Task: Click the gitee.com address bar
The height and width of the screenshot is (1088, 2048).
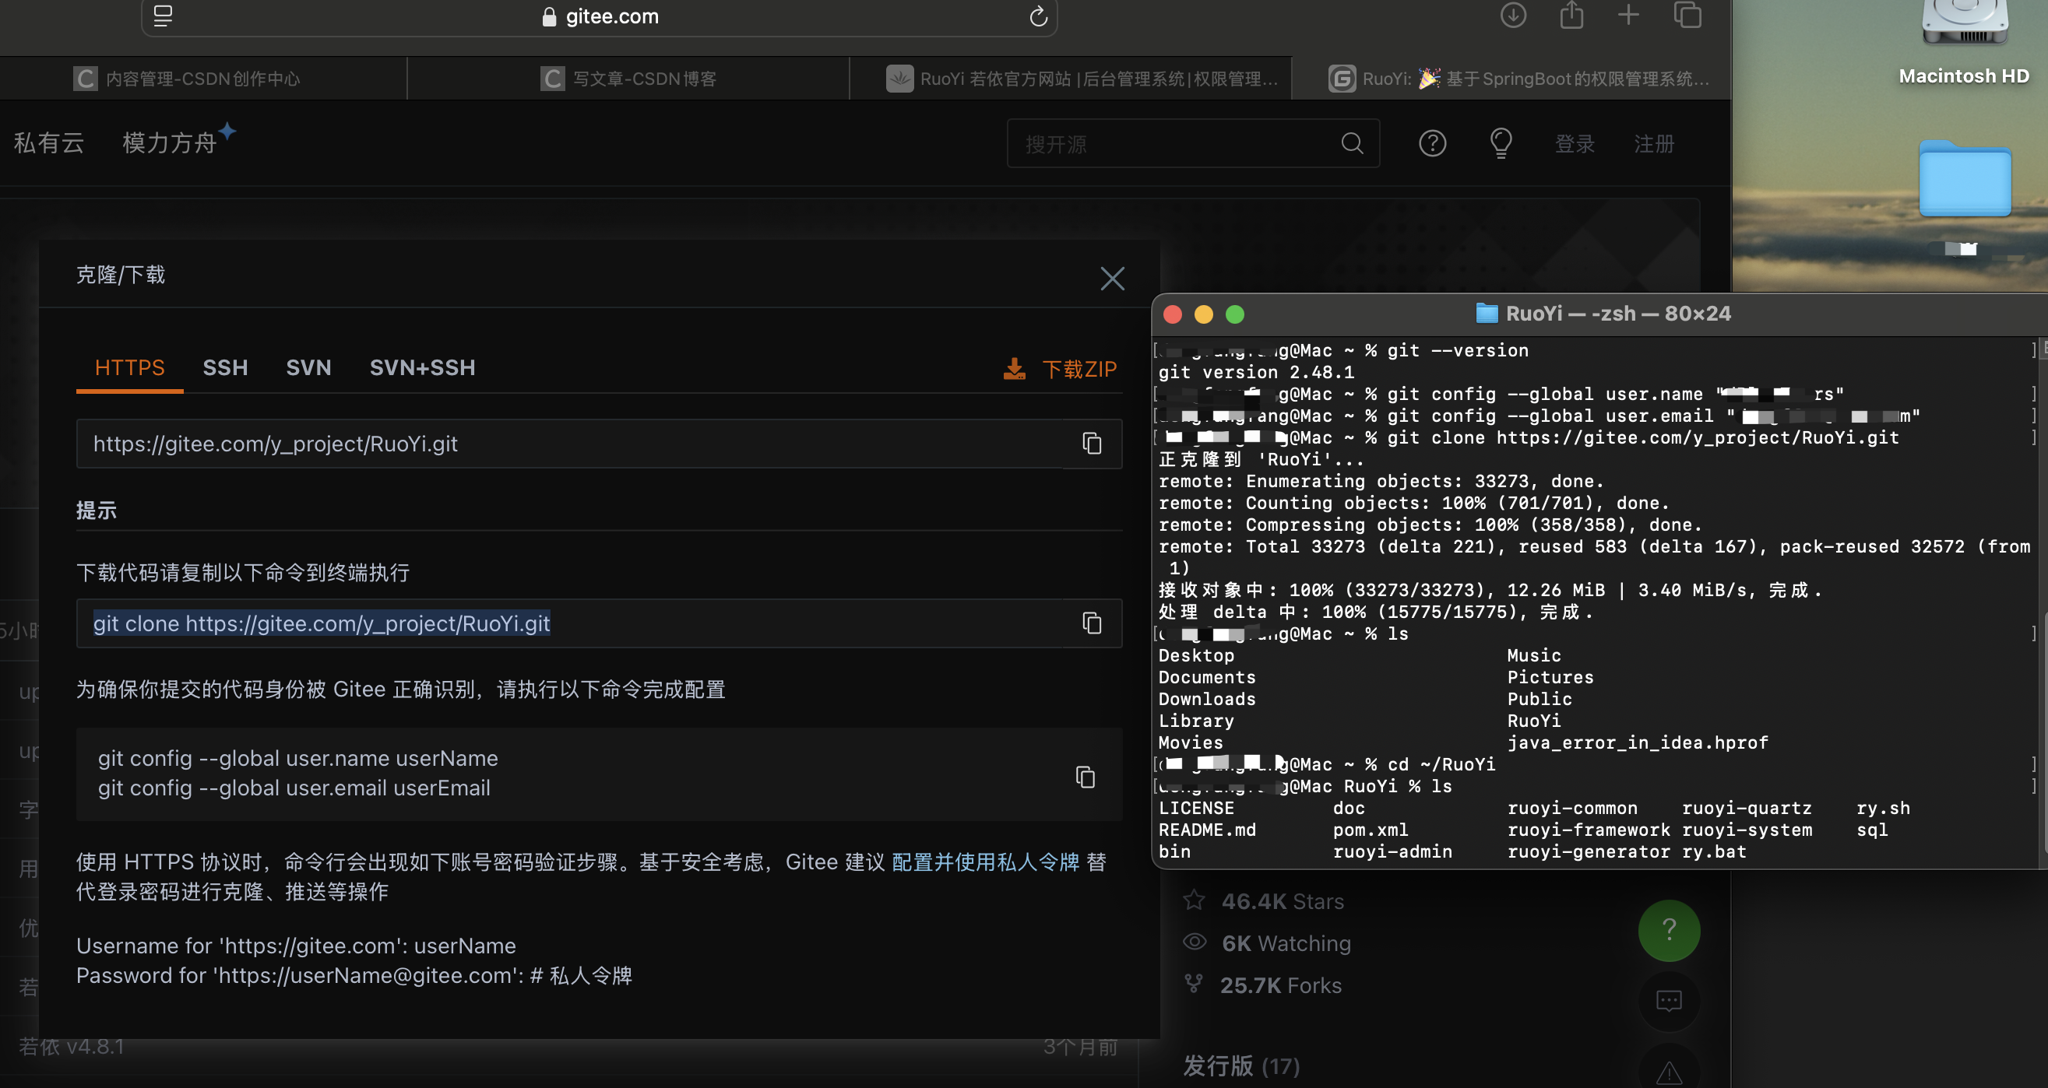Action: tap(600, 16)
